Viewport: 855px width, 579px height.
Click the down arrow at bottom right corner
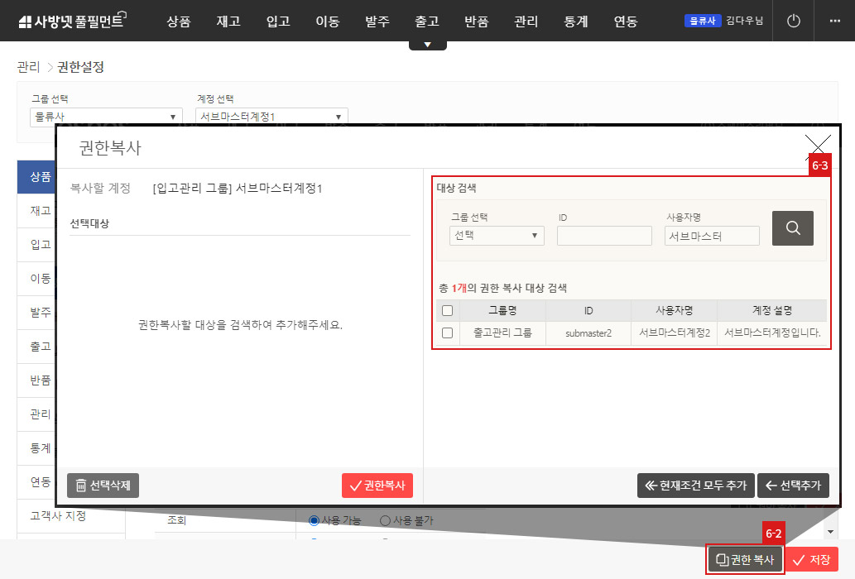[831, 532]
